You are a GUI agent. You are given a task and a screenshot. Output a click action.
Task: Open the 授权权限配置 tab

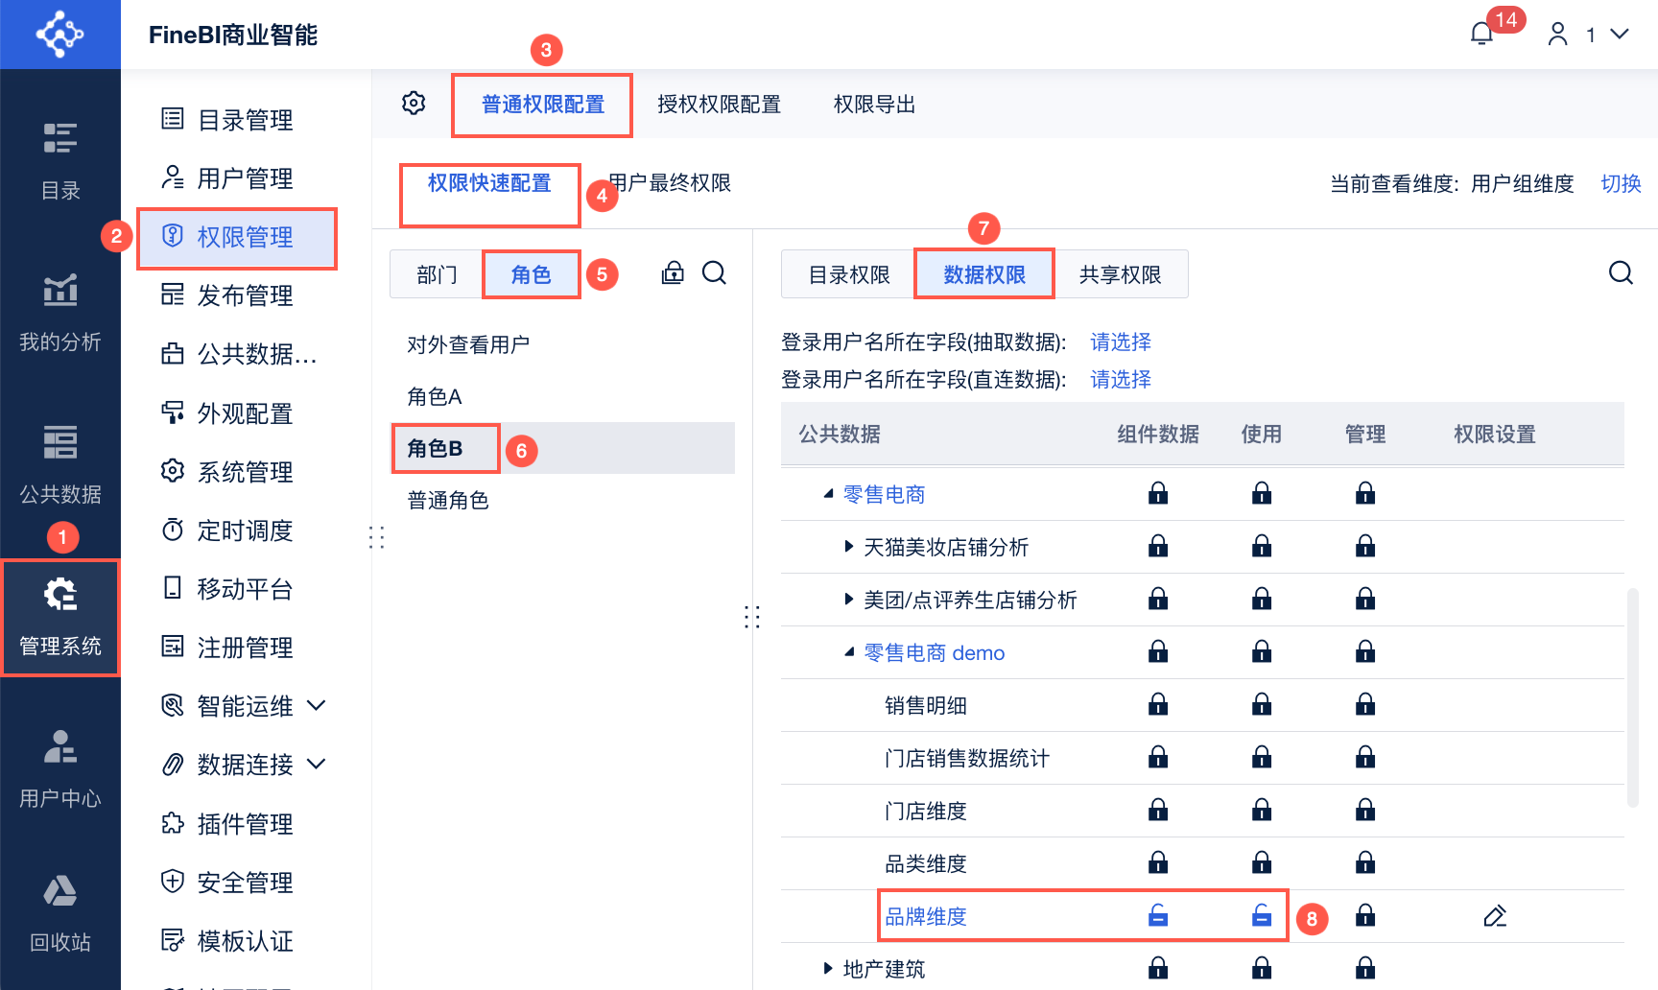(719, 105)
